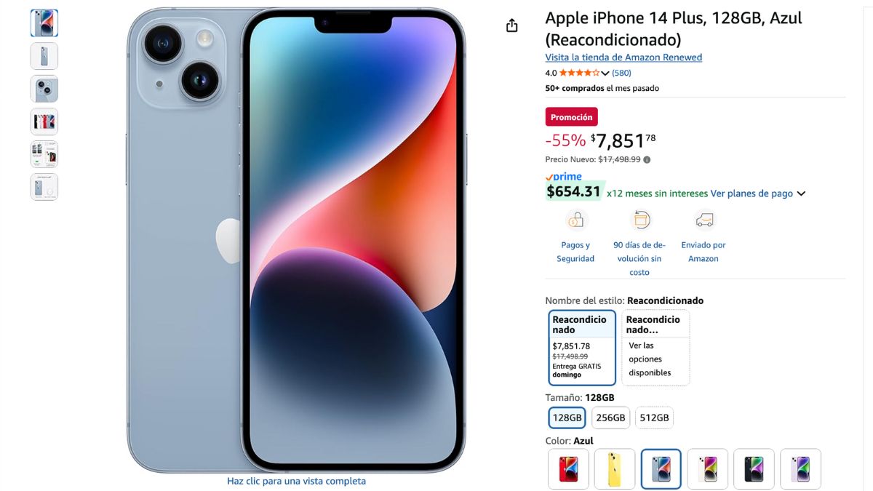Click Haz clic para una vista completa
Image resolution: width=873 pixels, height=491 pixels.
296,481
